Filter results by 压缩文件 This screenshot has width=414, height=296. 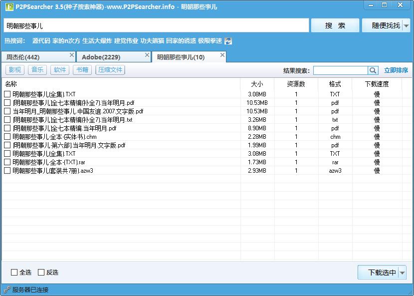tap(110, 70)
